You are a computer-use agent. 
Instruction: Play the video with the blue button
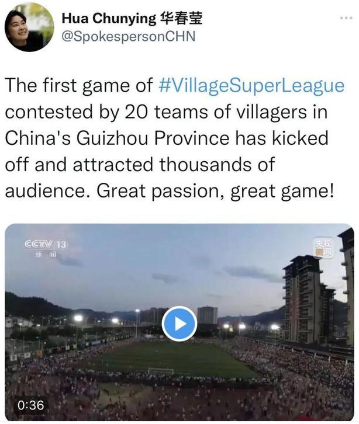[x=179, y=324]
